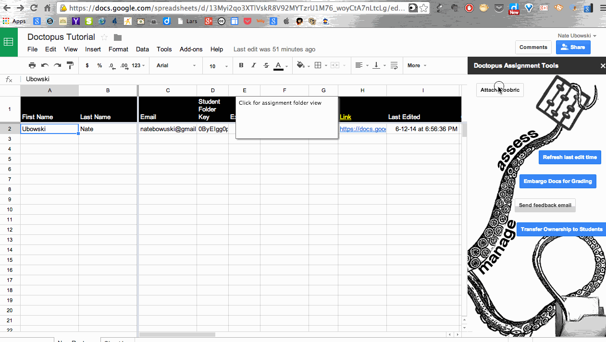The height and width of the screenshot is (342, 606).
Task: Click the Attach Goobric button
Action: (500, 90)
